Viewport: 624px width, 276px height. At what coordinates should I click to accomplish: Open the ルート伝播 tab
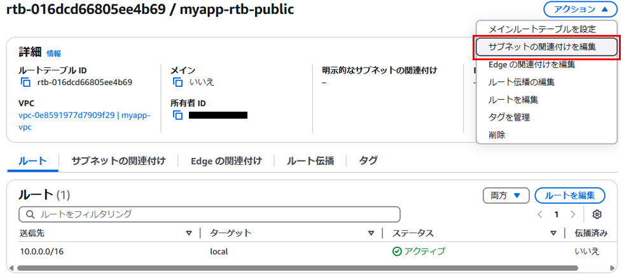click(310, 161)
